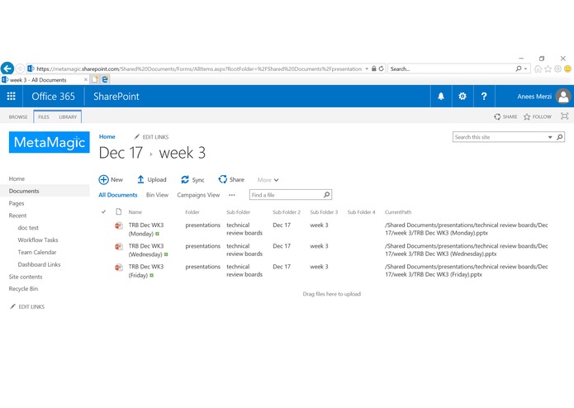Image resolution: width=574 pixels, height=408 pixels.
Task: Click the browser tools gear icon
Action: 557,69
